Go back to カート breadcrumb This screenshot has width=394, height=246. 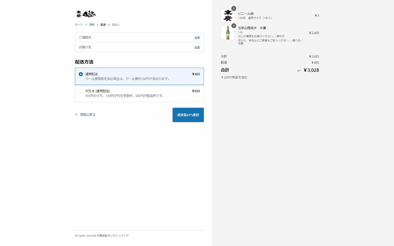pos(79,25)
